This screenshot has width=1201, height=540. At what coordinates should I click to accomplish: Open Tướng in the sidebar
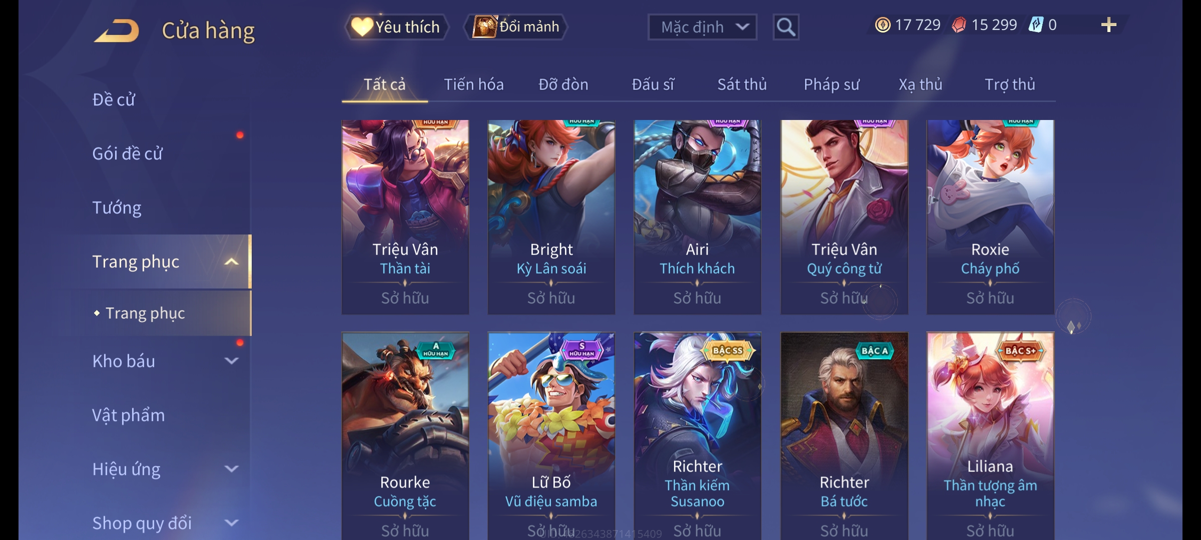point(117,207)
